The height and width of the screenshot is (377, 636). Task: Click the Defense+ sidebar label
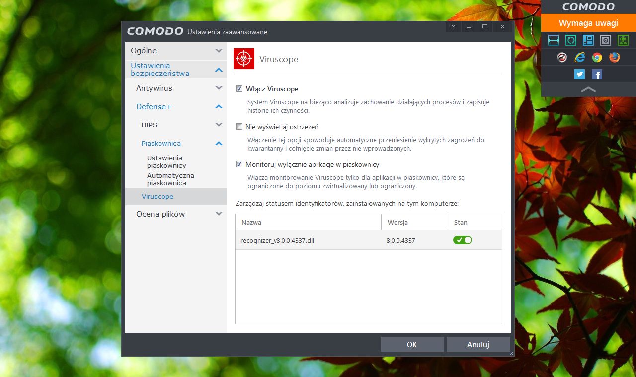[154, 107]
